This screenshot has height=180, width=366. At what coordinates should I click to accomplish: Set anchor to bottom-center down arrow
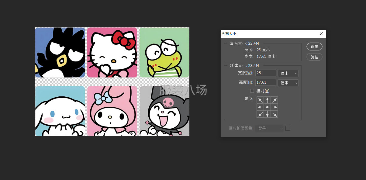tap(267, 114)
